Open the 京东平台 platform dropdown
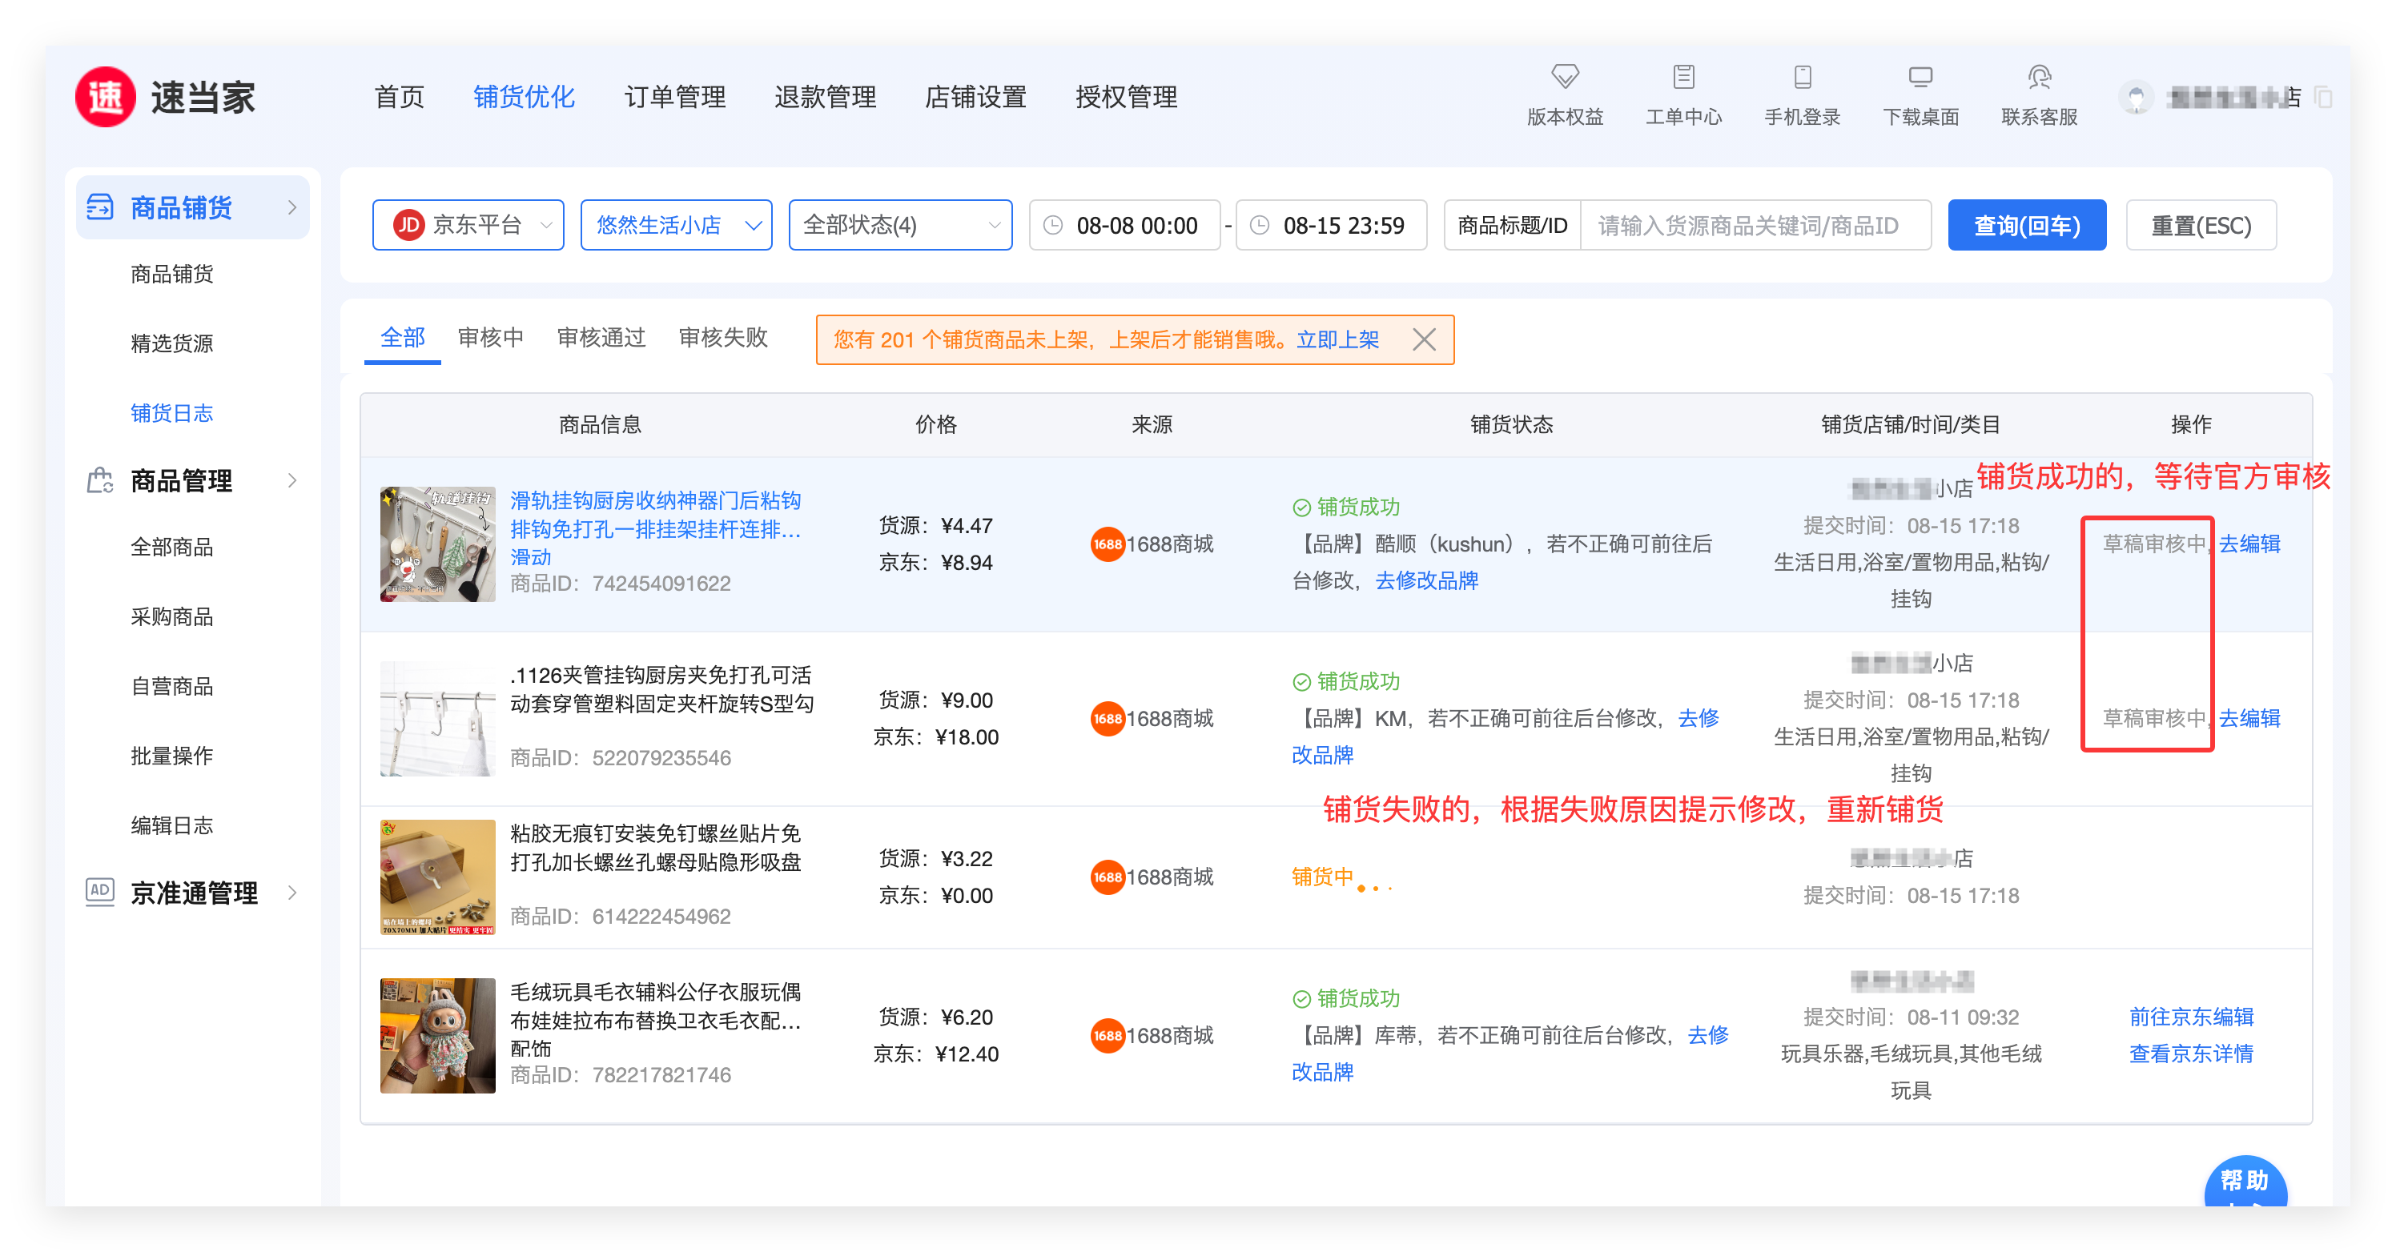 point(468,225)
